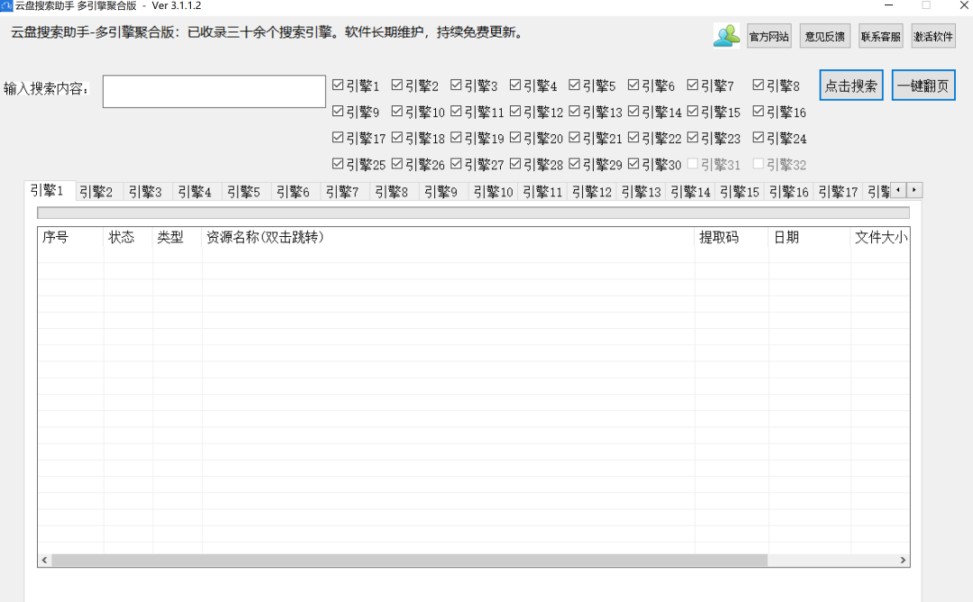This screenshot has height=602, width=973.
Task: Switch to the 引擎16 tab
Action: tap(788, 192)
